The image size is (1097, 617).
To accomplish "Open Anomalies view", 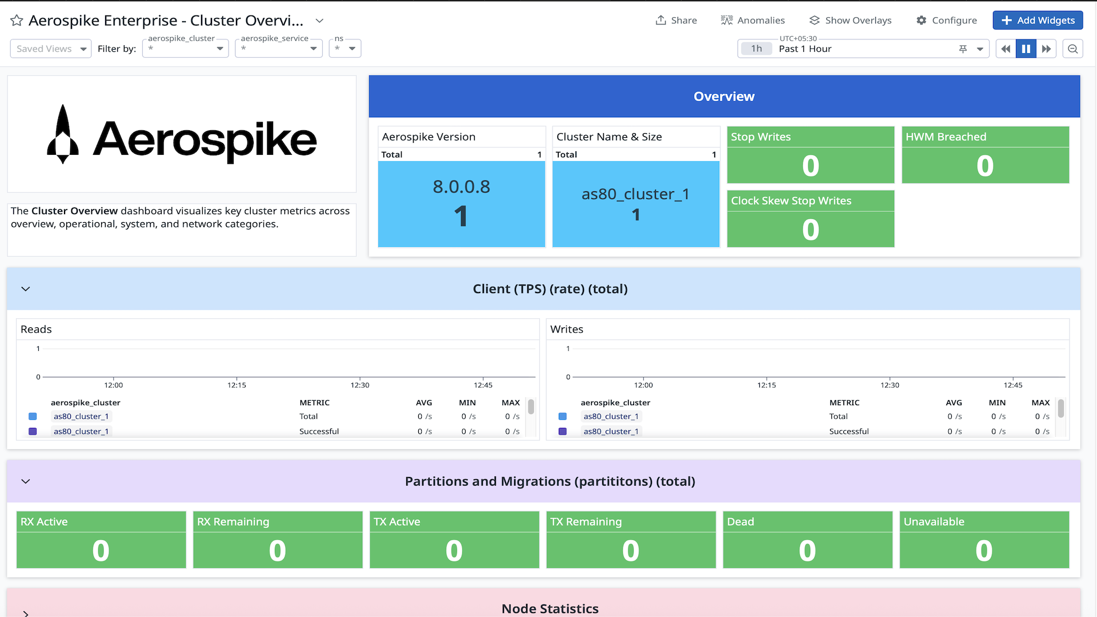I will tap(752, 20).
